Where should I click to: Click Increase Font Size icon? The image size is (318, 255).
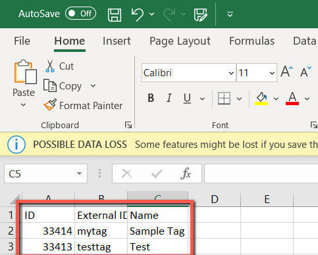tap(286, 72)
